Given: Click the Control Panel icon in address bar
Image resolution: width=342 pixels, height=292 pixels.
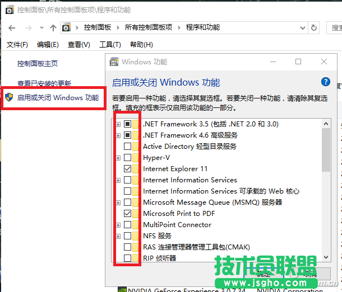Looking at the screenshot, I should coord(67,27).
